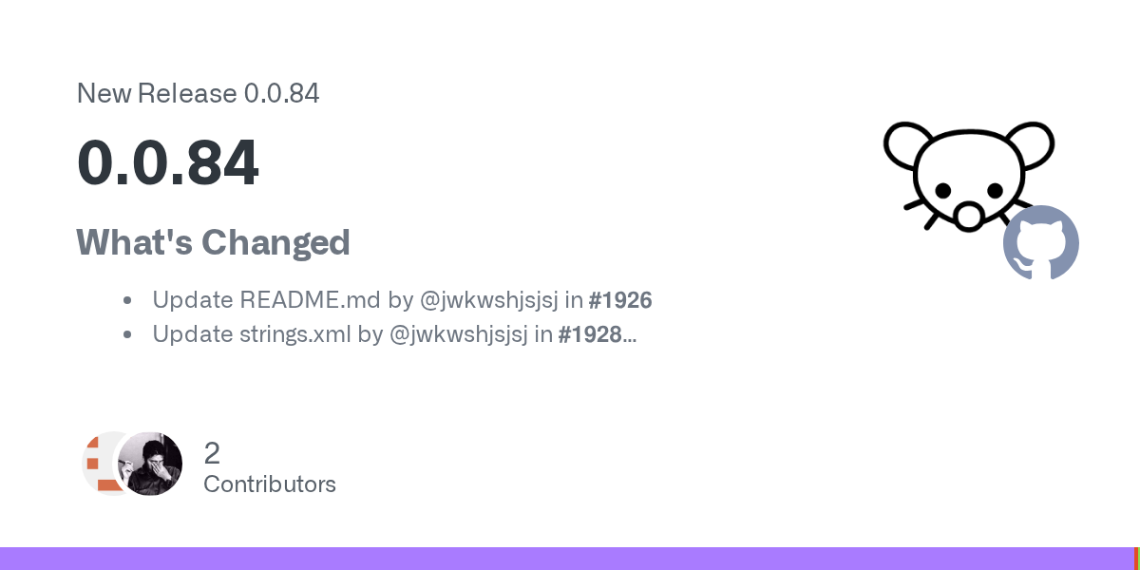Click the large 0.0.84 version title
This screenshot has height=570, width=1140.
click(x=167, y=163)
